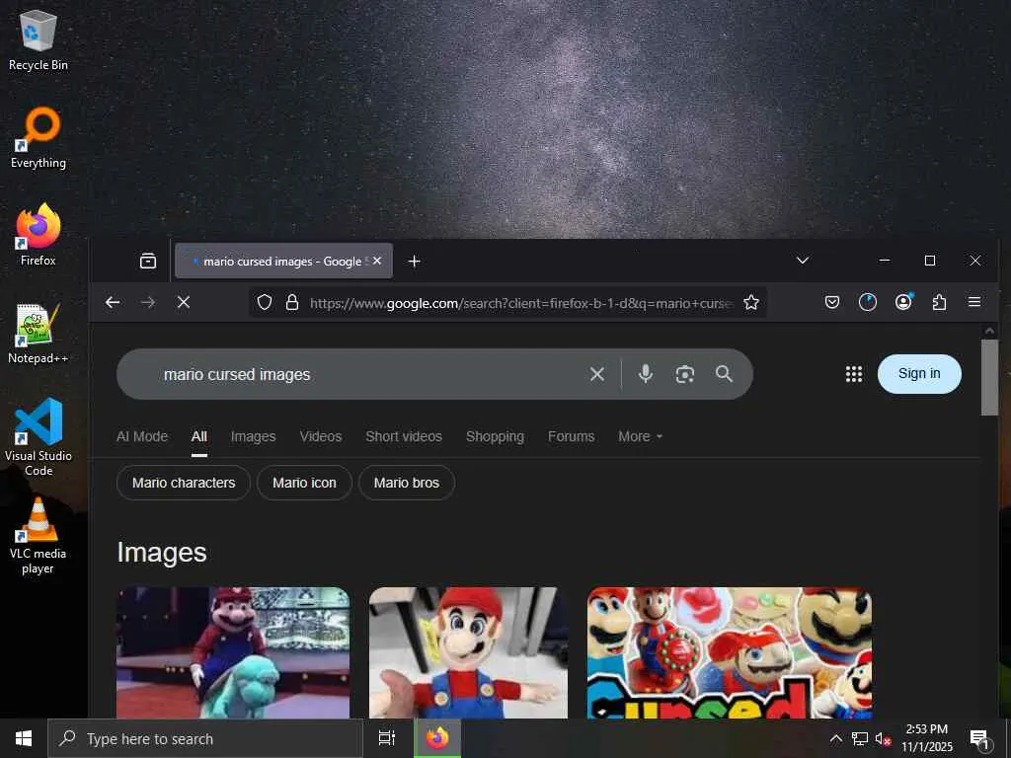Switch to AI Mode tab
The image size is (1011, 758).
click(x=142, y=436)
